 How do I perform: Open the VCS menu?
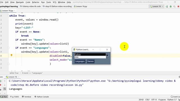54,2
